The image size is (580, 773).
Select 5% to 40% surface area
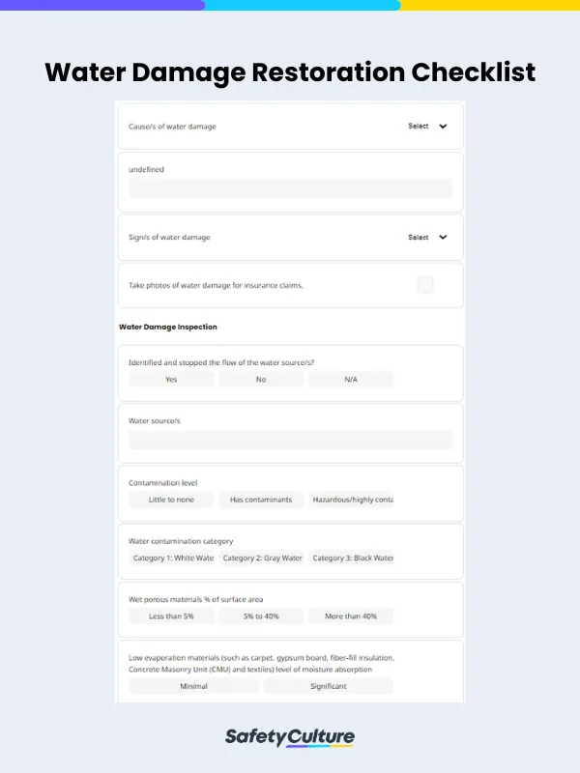tap(261, 616)
